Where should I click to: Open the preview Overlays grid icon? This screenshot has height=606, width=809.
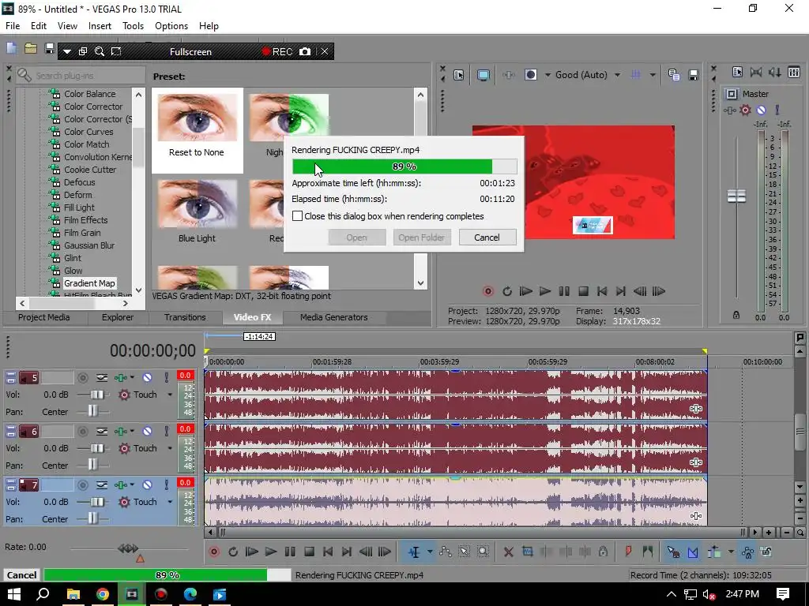(x=636, y=75)
